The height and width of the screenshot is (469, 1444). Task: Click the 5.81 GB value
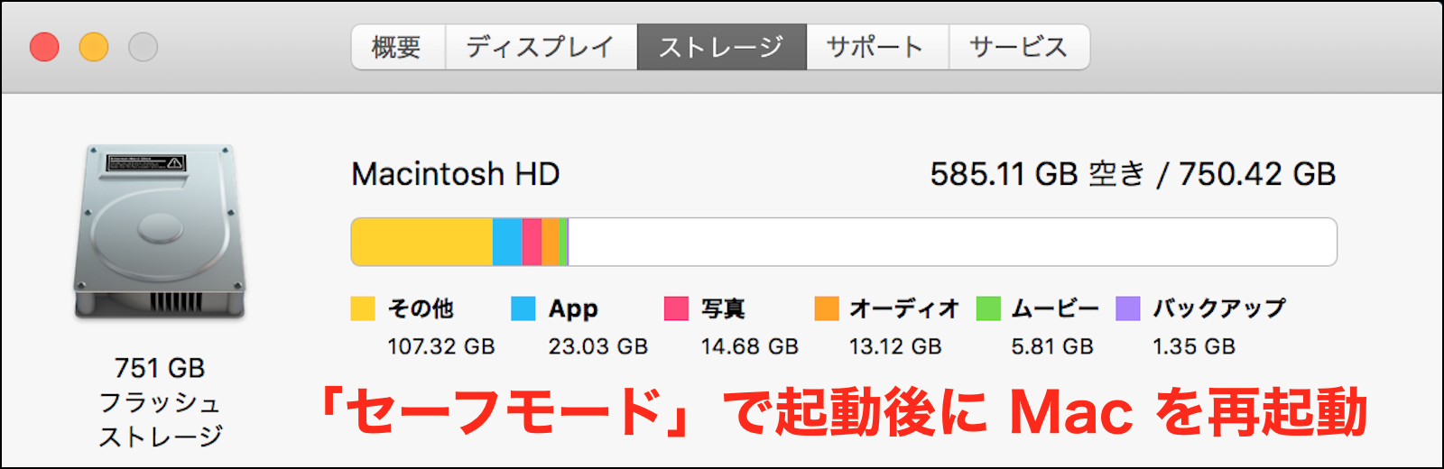(1052, 346)
